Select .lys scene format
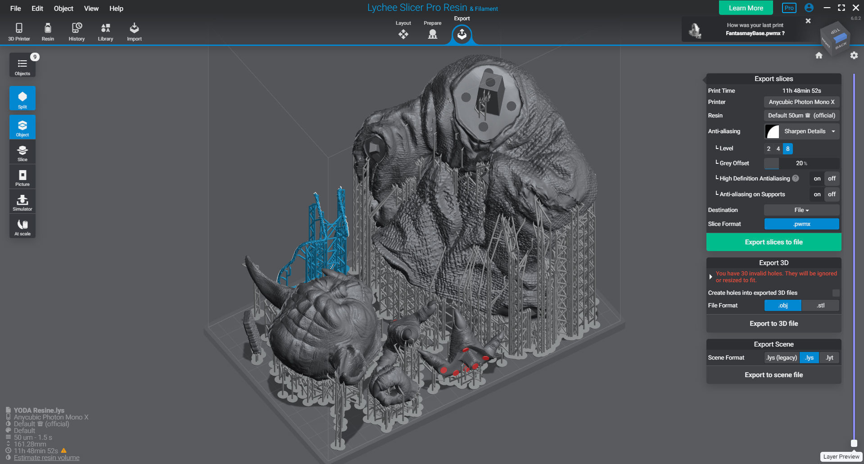Viewport: 864px width, 464px height. [809, 358]
